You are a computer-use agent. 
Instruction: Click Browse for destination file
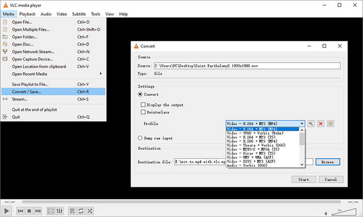click(327, 162)
